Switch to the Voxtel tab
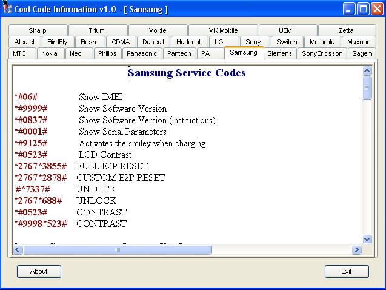Screen dimensions: 386x290 click(158, 30)
